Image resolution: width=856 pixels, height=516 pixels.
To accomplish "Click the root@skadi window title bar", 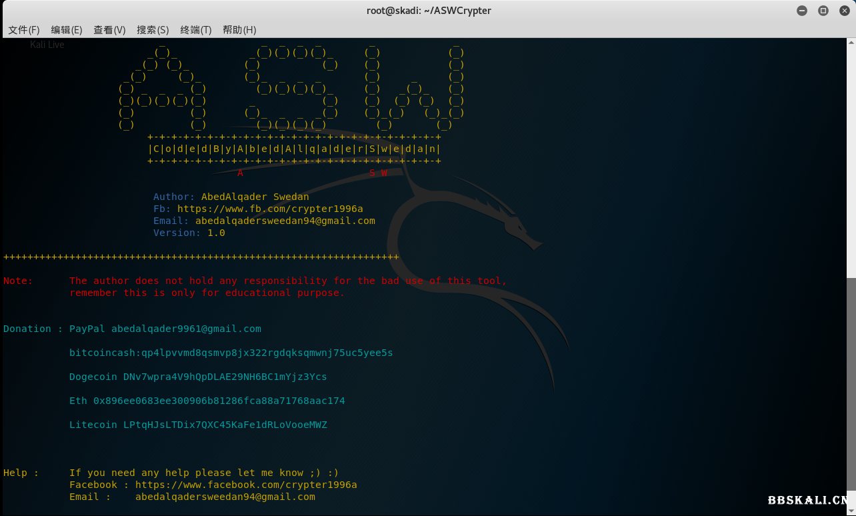I will pos(428,11).
